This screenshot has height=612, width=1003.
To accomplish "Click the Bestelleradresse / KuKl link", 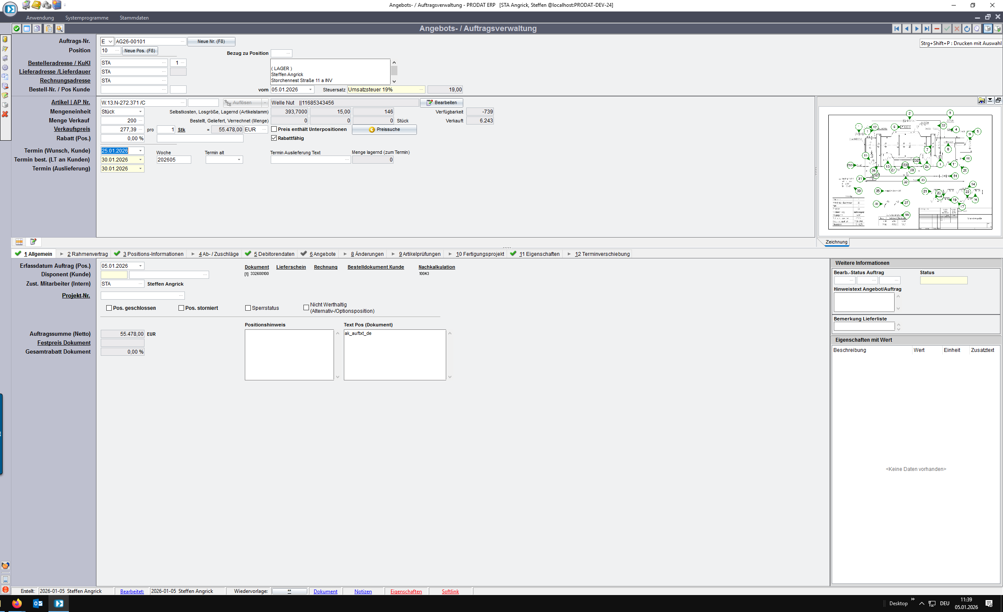I will click(59, 63).
